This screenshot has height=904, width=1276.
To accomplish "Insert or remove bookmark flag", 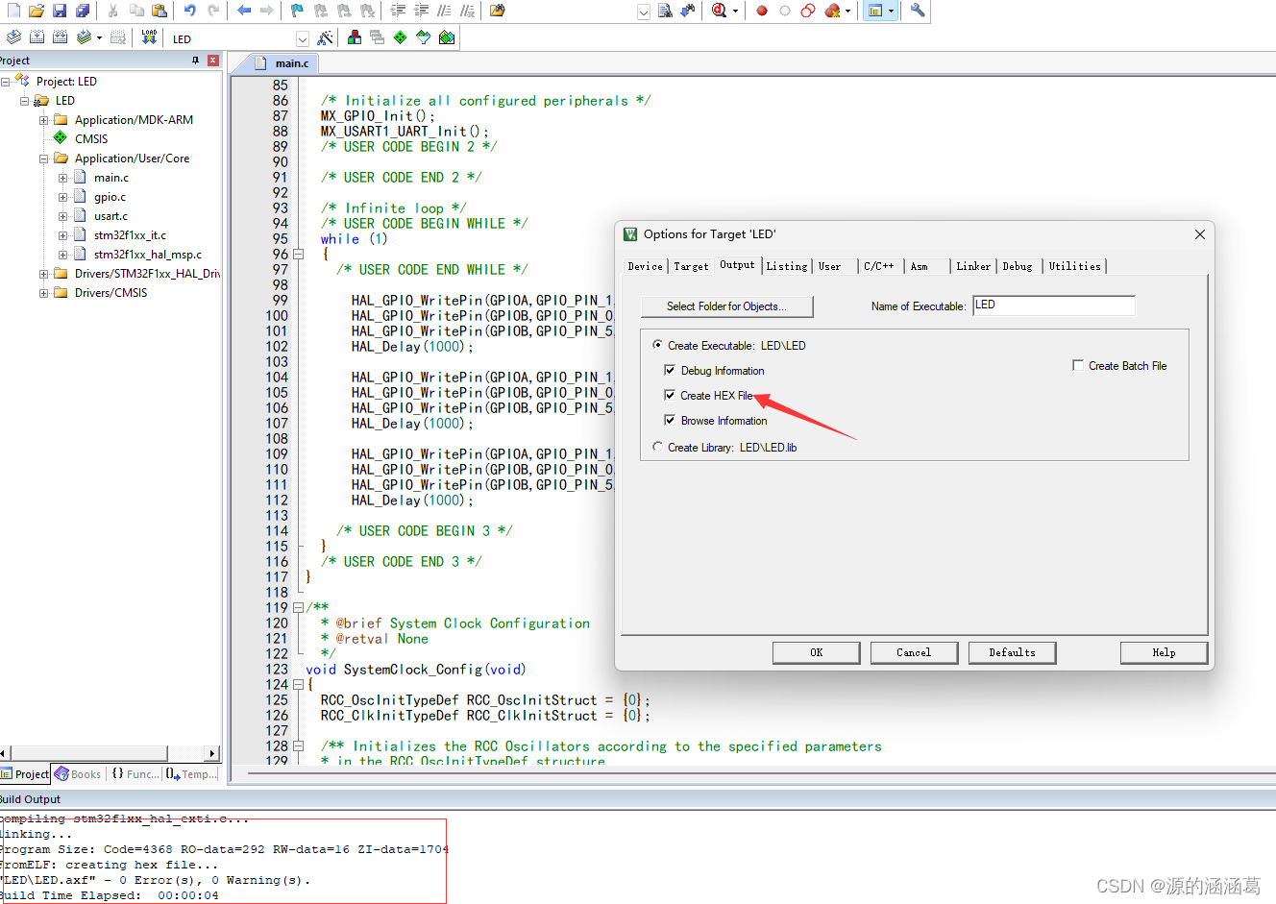I will click(297, 11).
